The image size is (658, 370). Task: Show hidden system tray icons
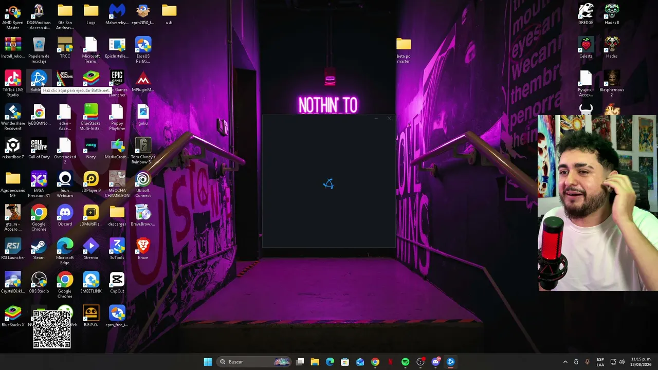point(565,362)
